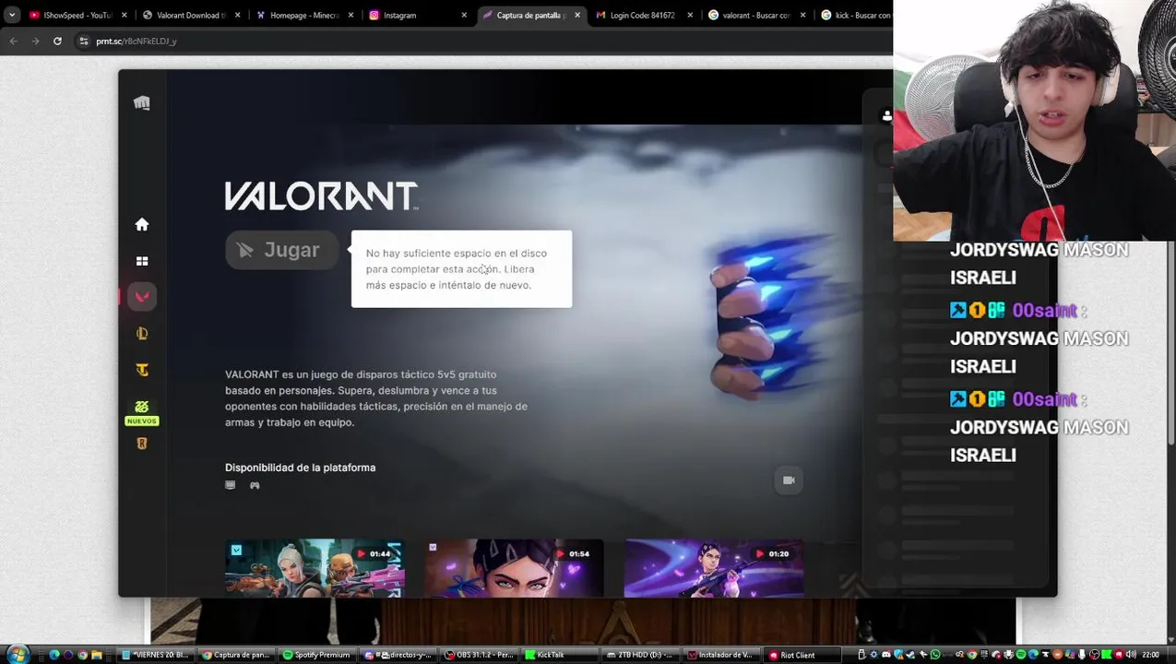Close the Instagram tab
The height and width of the screenshot is (664, 1176).
pos(464,15)
